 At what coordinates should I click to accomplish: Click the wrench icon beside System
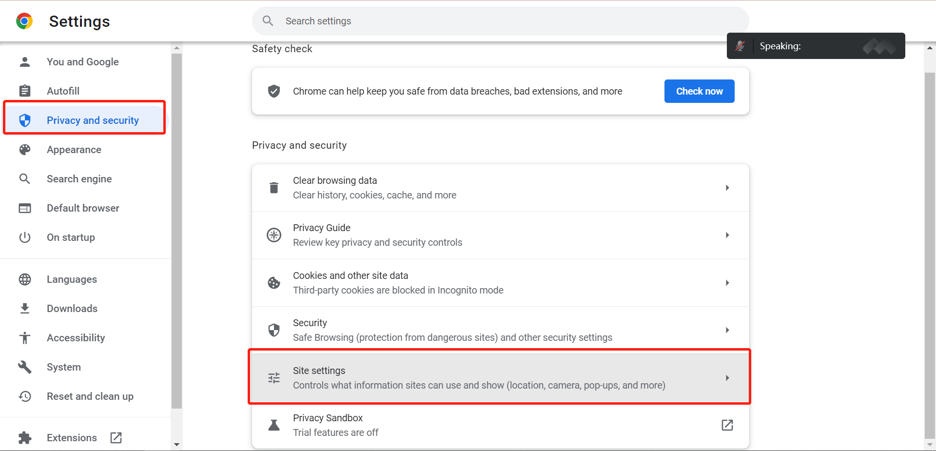pyautogui.click(x=25, y=367)
